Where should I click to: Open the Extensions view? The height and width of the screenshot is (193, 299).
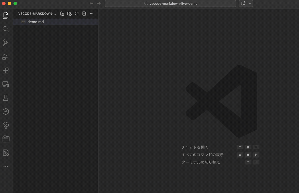tap(6, 70)
